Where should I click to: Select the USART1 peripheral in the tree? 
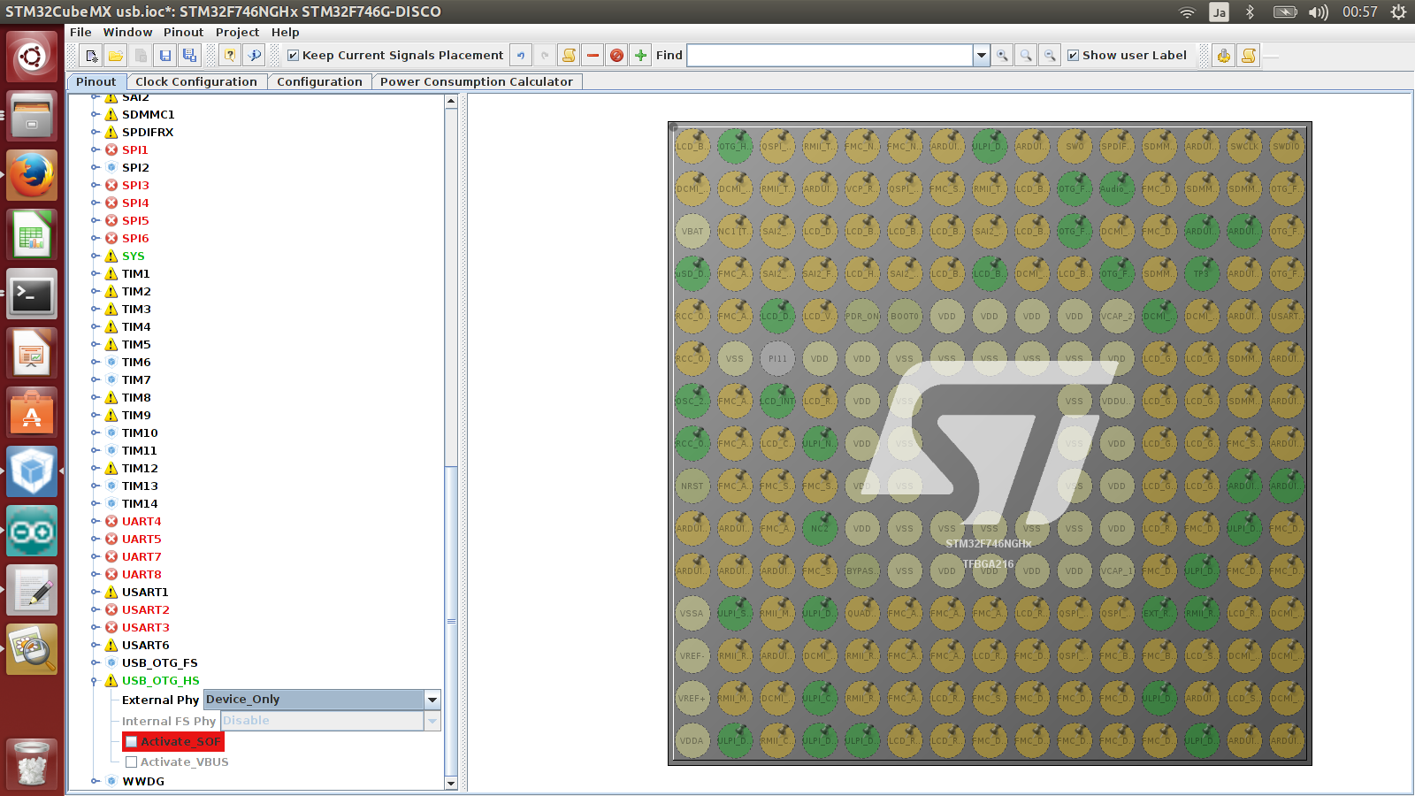coord(145,592)
